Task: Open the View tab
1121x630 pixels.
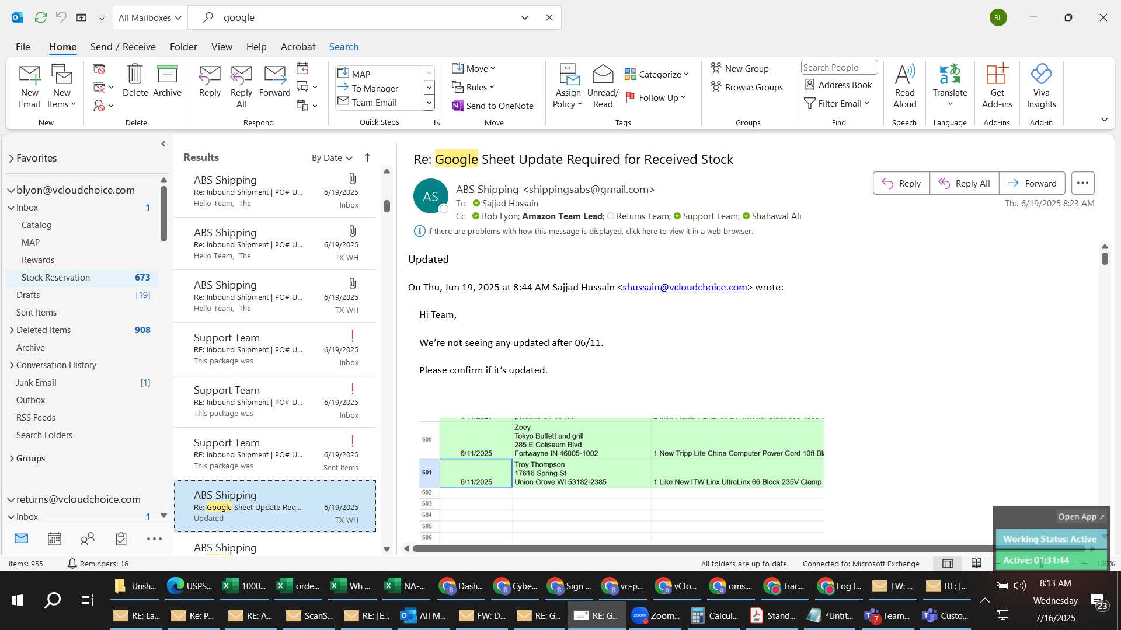Action: pyautogui.click(x=221, y=47)
